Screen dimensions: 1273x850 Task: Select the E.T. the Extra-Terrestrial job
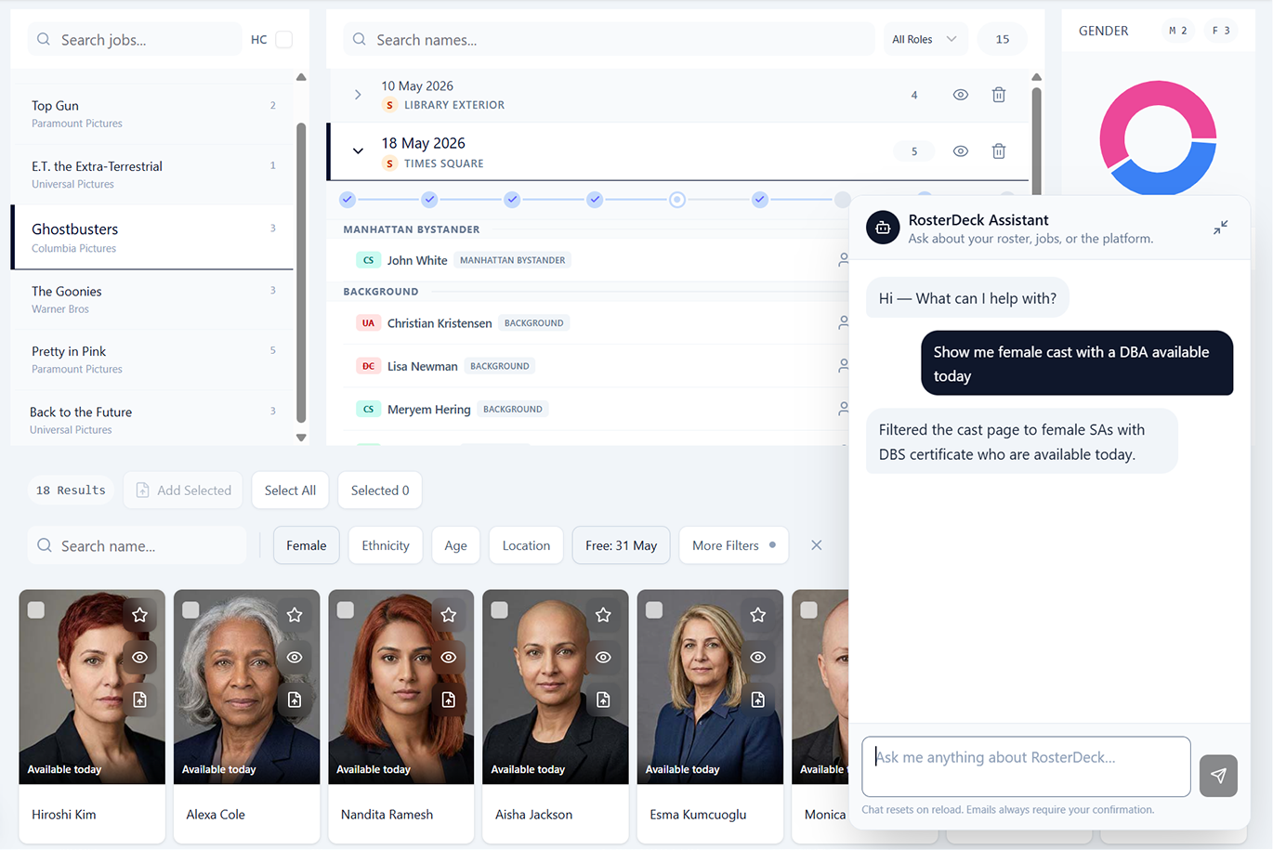[153, 174]
